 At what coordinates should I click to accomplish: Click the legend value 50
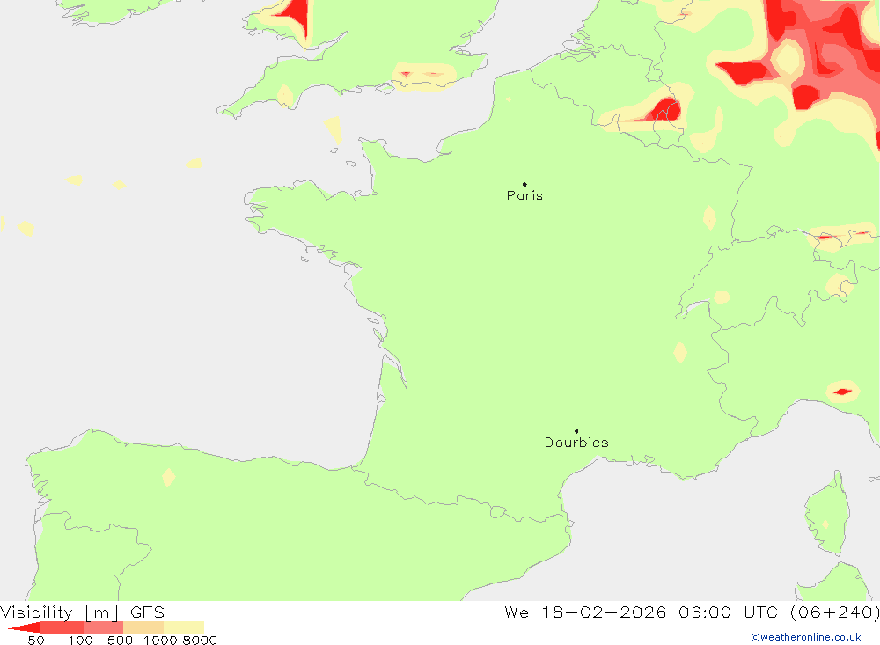tap(36, 641)
